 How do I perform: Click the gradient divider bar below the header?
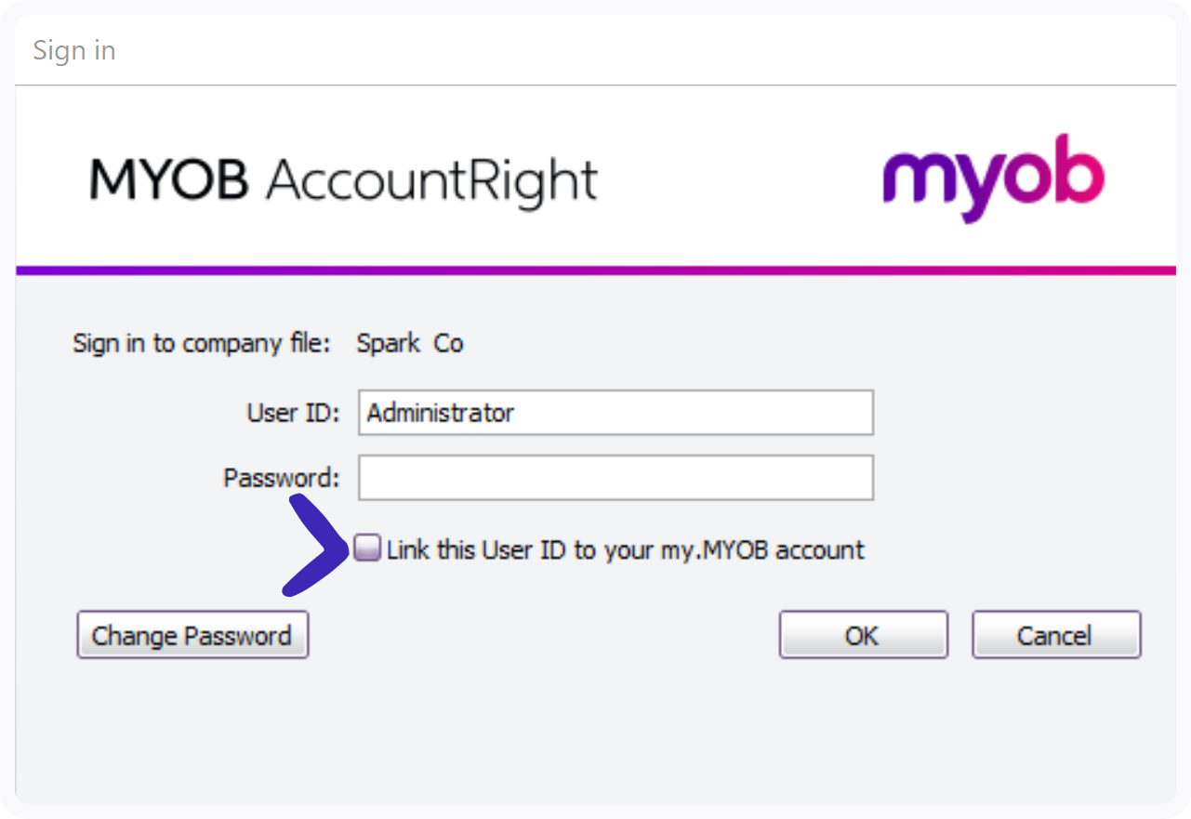click(x=595, y=270)
